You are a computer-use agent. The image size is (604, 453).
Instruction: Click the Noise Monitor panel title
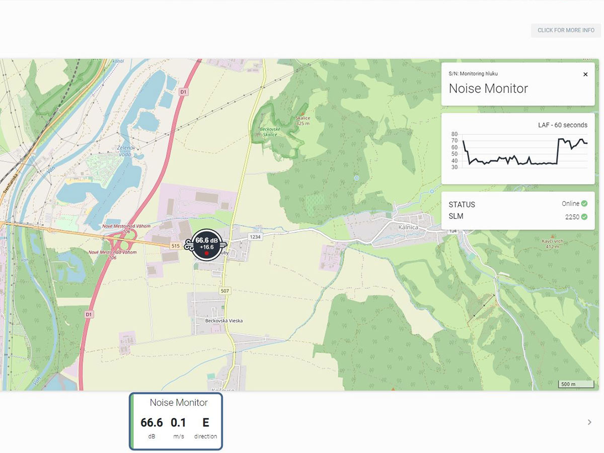click(x=488, y=89)
